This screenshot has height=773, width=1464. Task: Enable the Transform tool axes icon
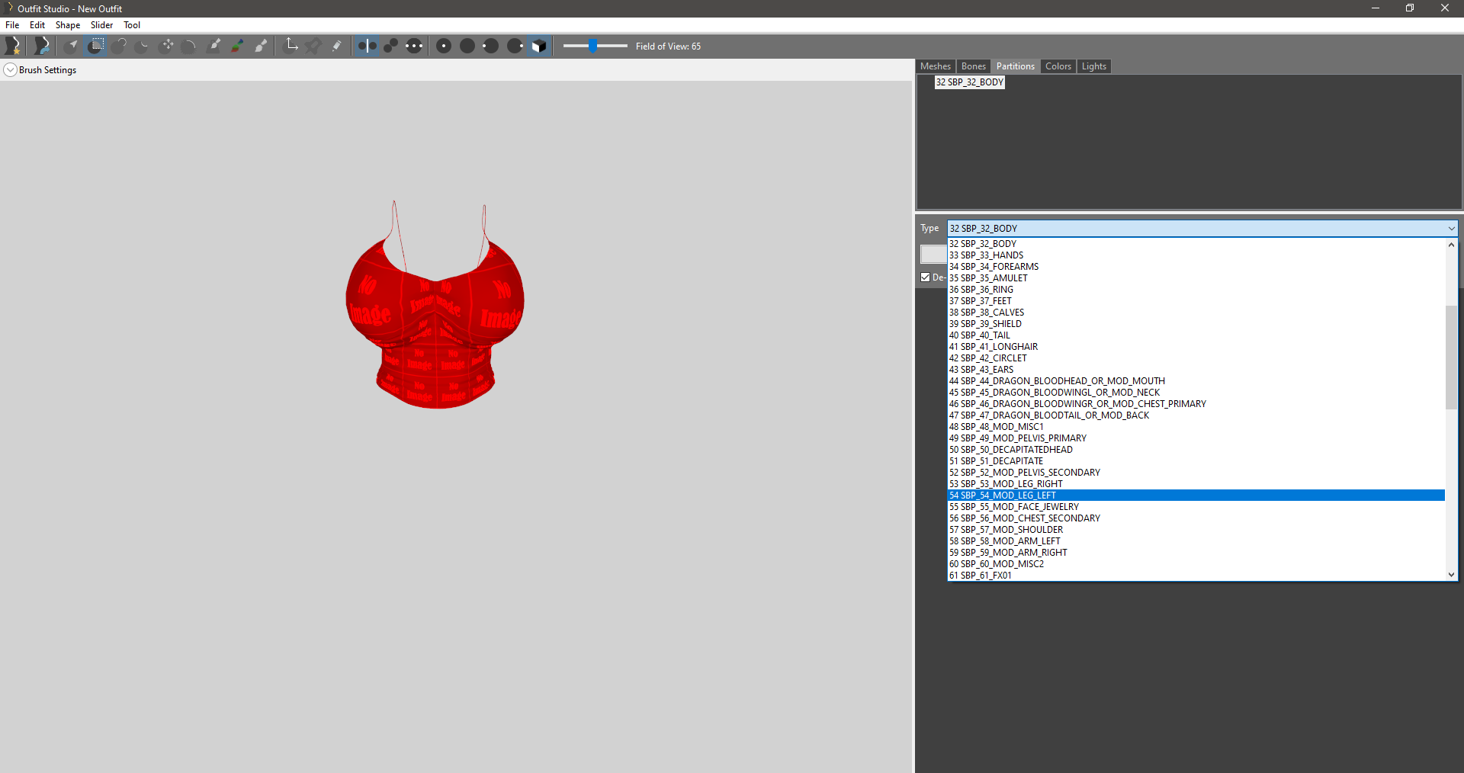[x=291, y=46]
